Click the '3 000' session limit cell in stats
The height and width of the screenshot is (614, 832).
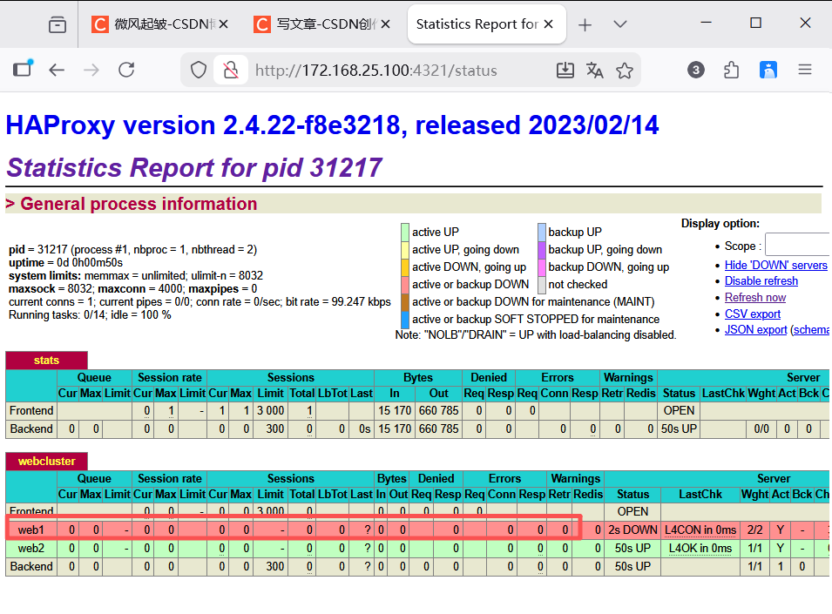[271, 410]
